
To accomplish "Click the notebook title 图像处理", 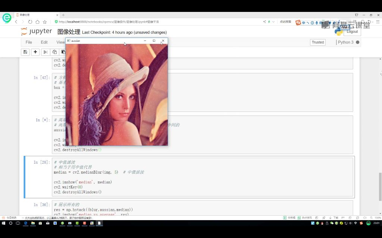I will [69, 32].
